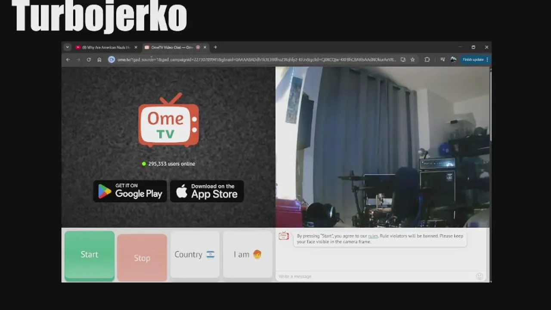Screen dimensions: 551x310
Task: Minimize the Chrome window
Action: 460,47
